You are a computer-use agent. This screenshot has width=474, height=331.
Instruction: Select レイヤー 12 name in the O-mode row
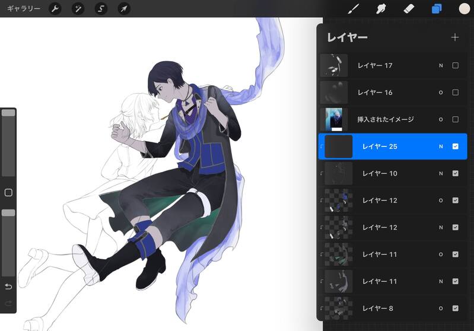tap(380, 200)
